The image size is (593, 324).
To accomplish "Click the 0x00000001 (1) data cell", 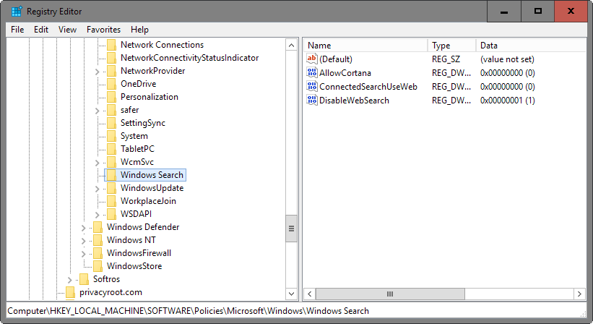I will click(508, 101).
